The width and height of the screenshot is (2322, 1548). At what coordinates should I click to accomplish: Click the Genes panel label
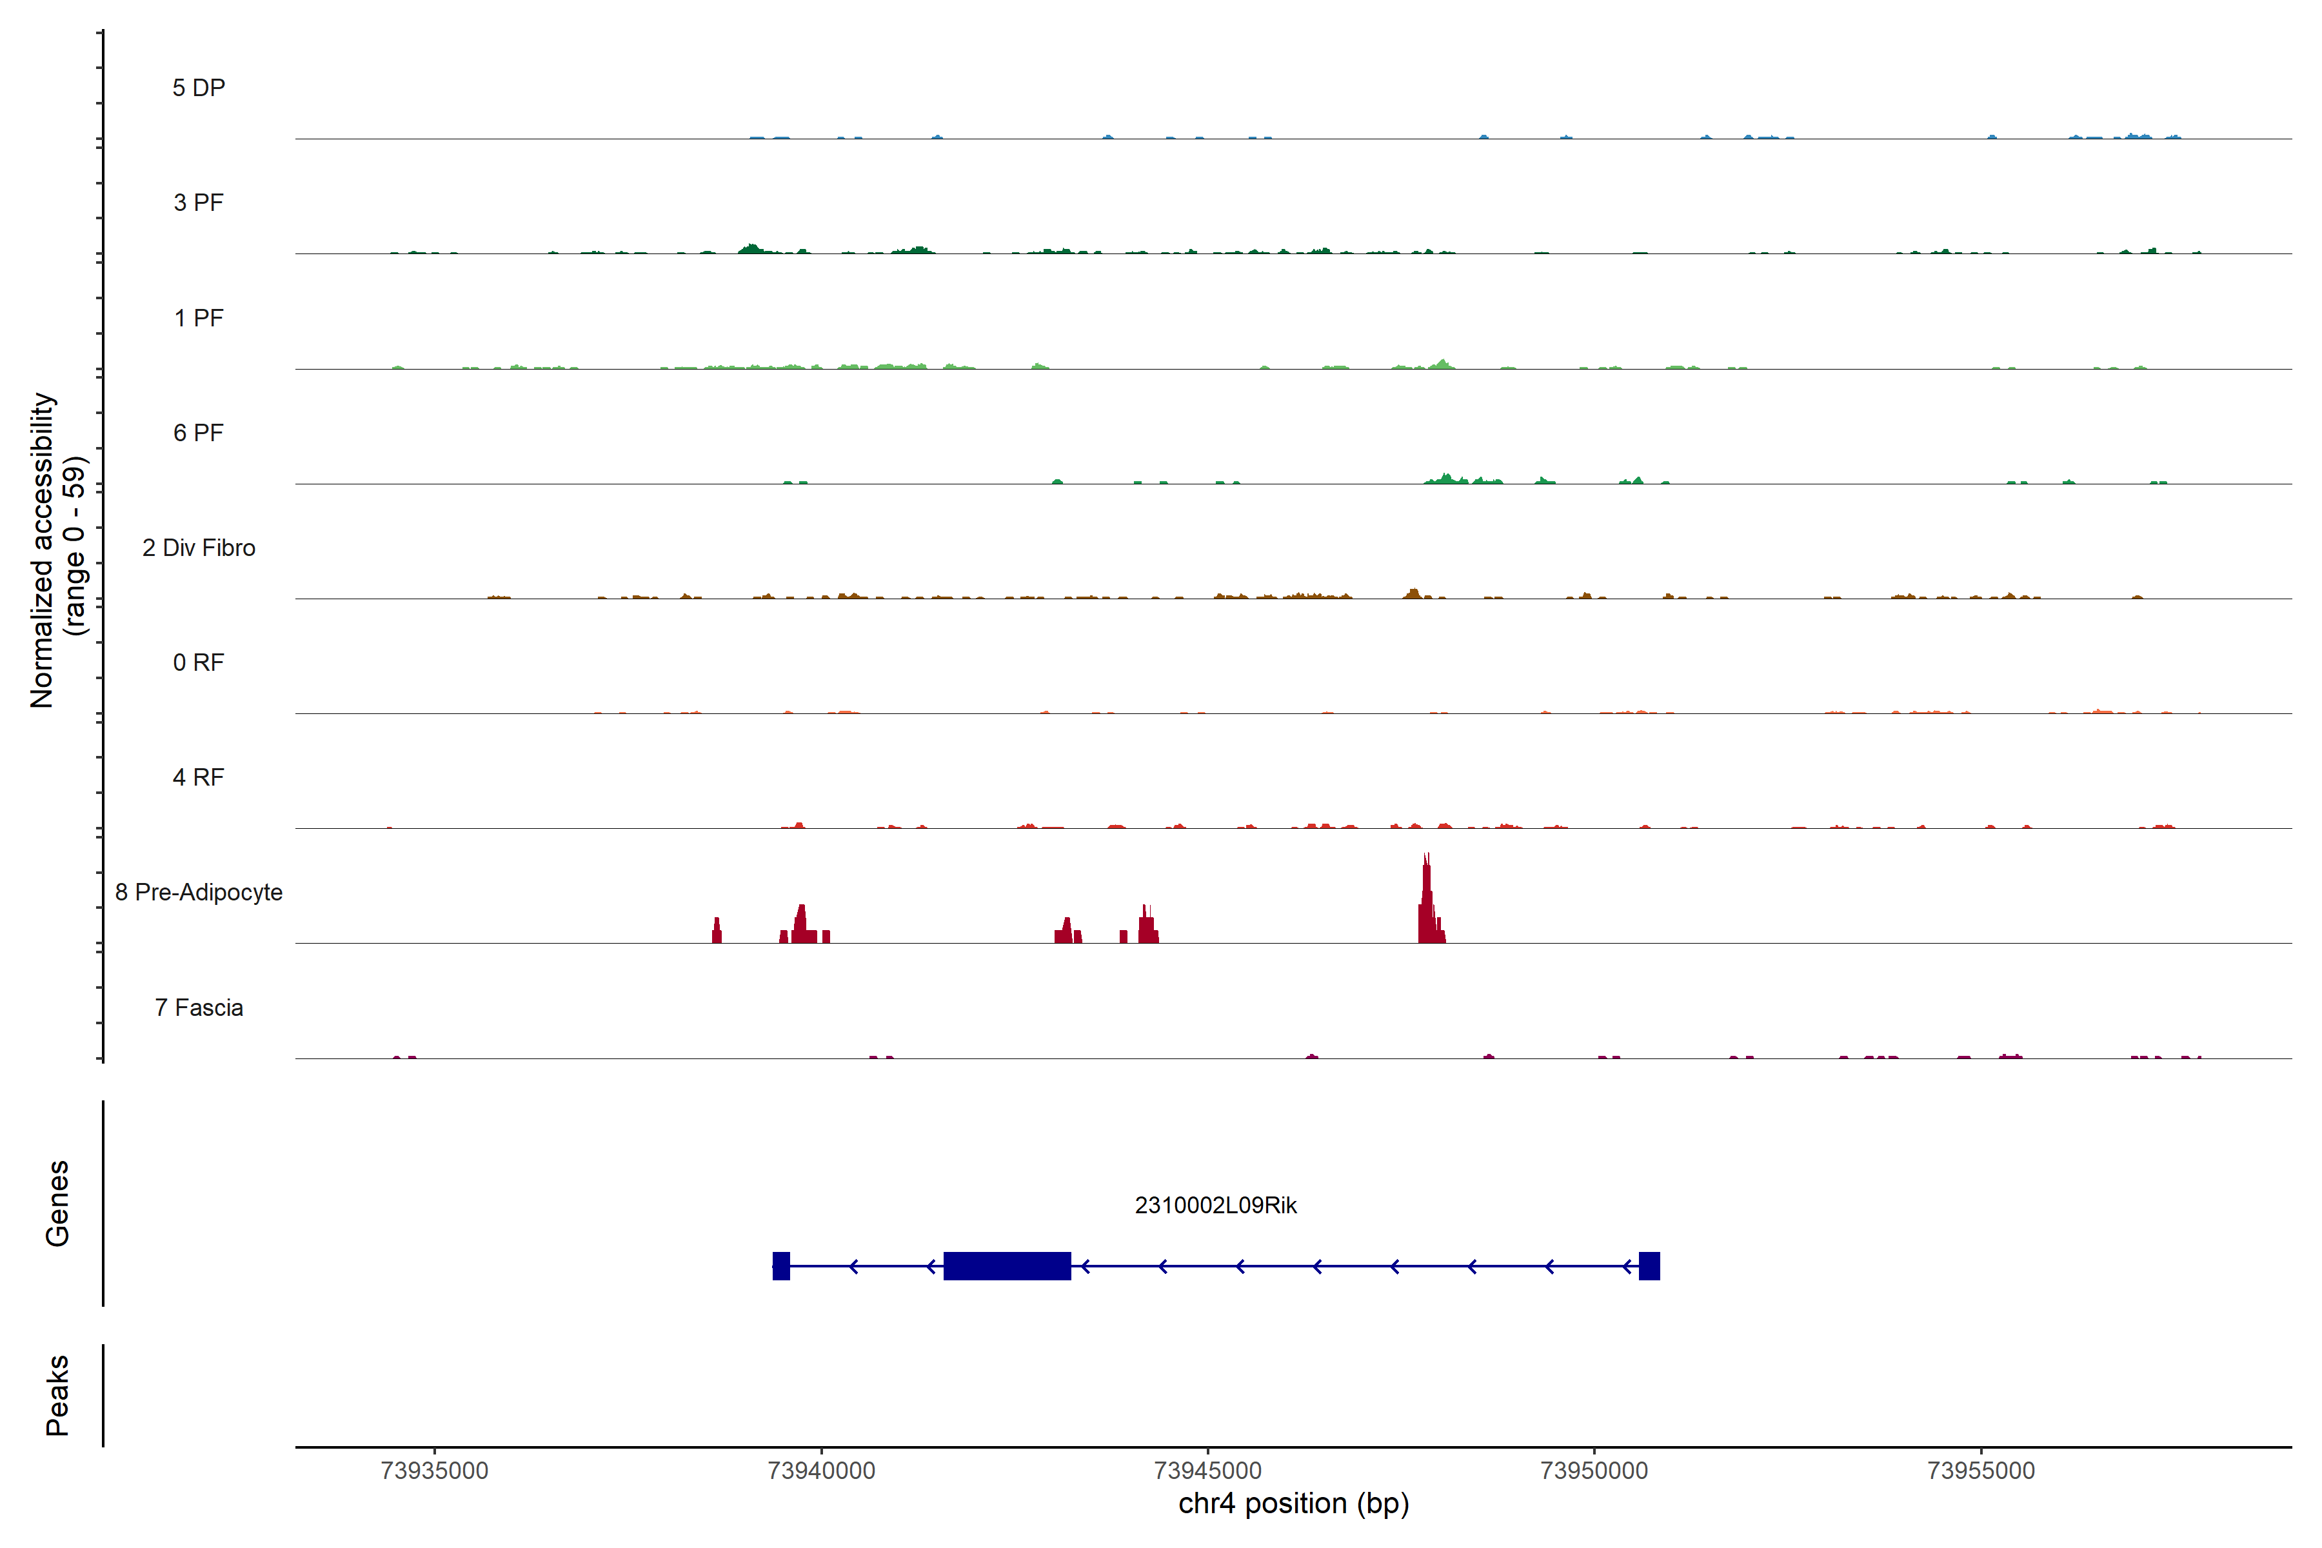click(57, 1204)
